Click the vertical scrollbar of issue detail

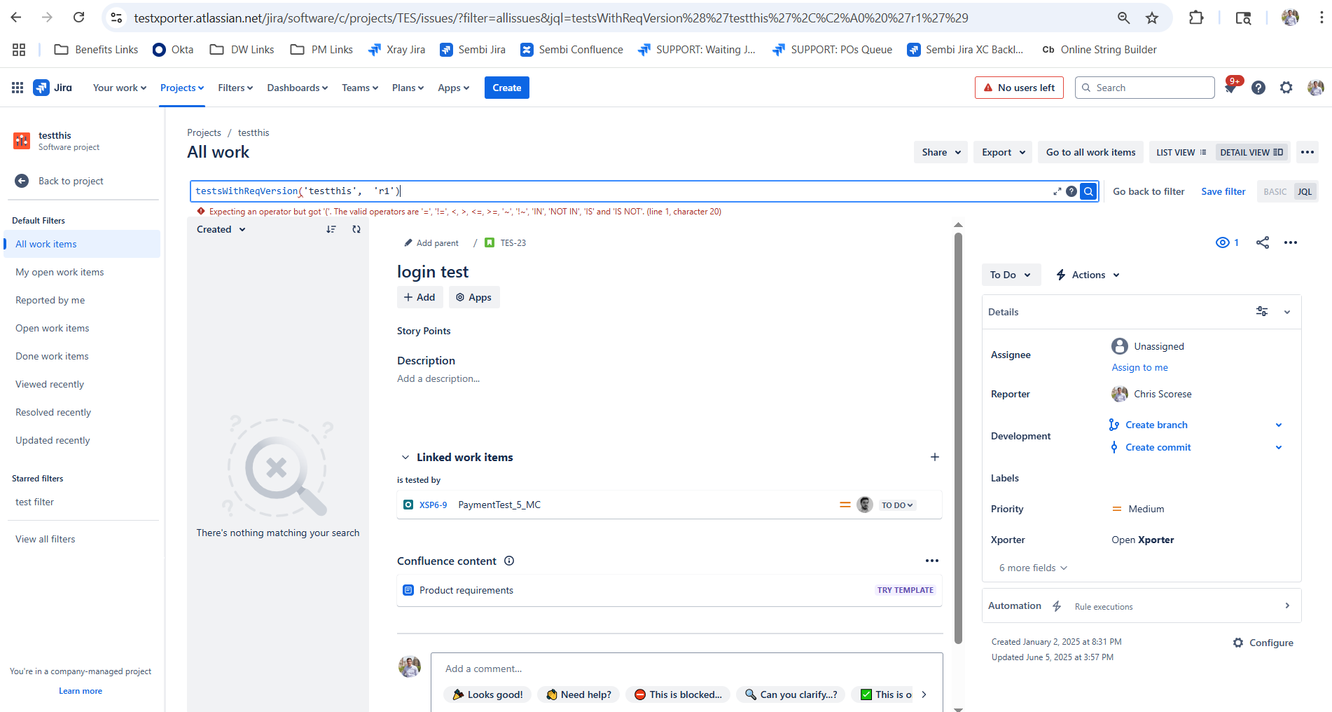pos(958,439)
